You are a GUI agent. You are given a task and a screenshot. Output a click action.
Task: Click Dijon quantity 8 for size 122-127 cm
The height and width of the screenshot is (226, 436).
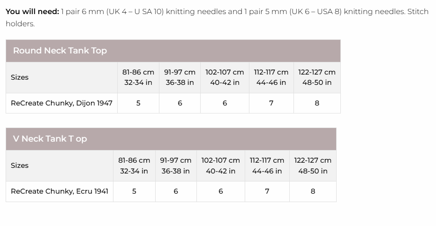pyautogui.click(x=317, y=103)
